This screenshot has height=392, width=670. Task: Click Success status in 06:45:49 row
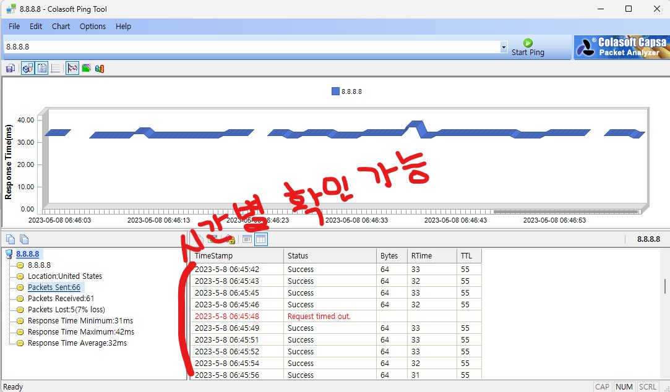pos(301,328)
